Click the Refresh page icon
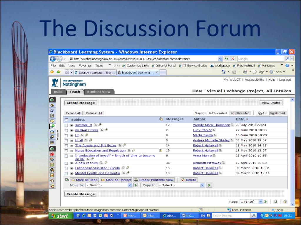The image size is (301, 225). tap(227, 59)
